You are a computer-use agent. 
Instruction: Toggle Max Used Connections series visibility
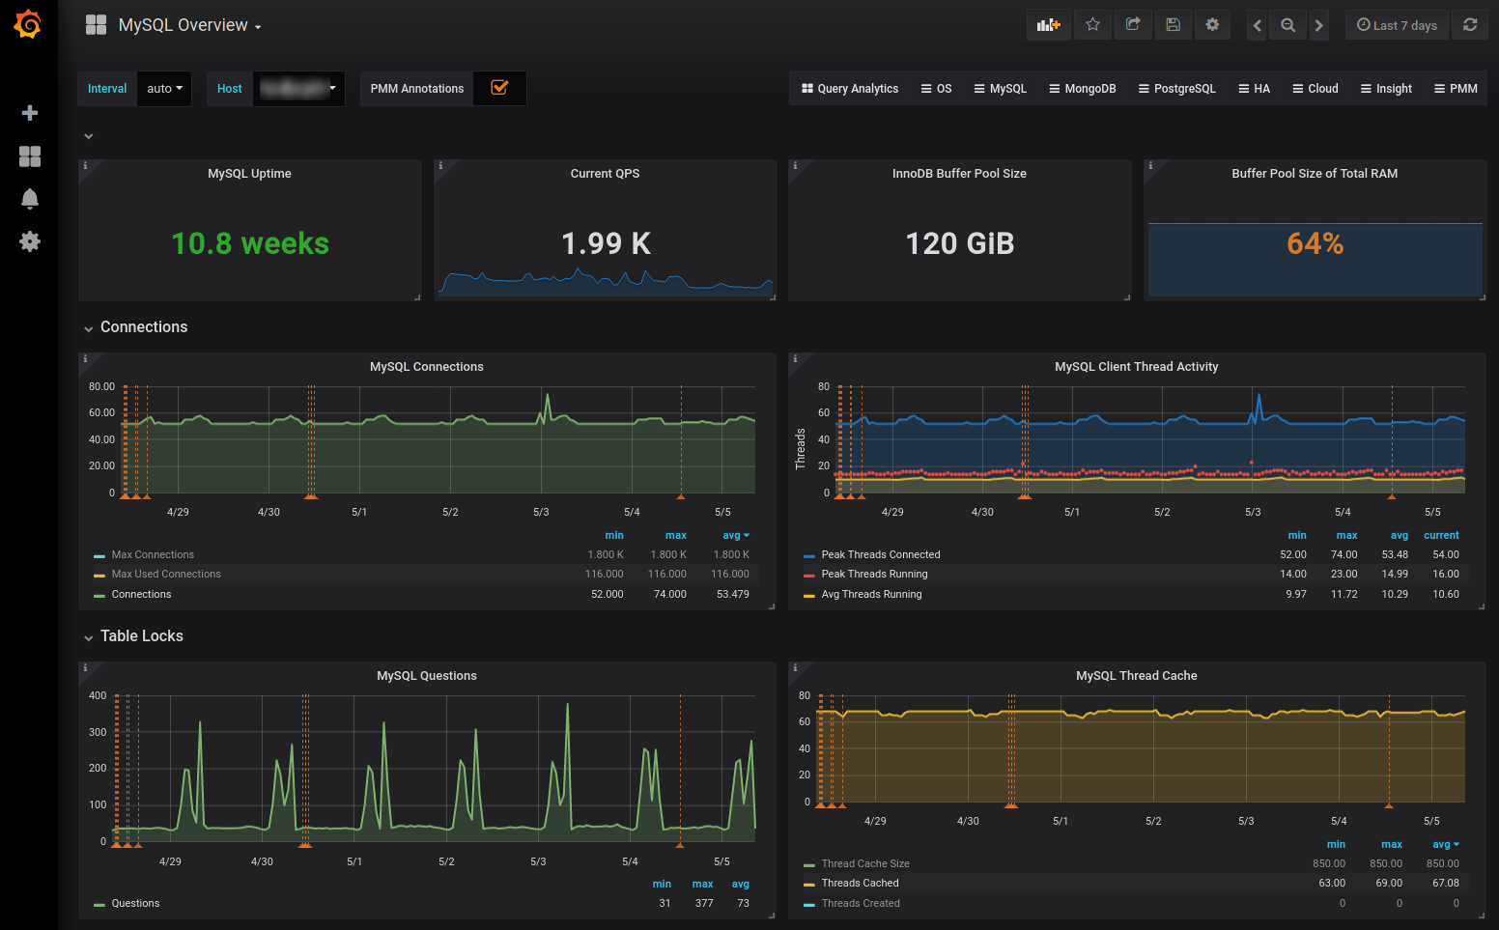166,574
